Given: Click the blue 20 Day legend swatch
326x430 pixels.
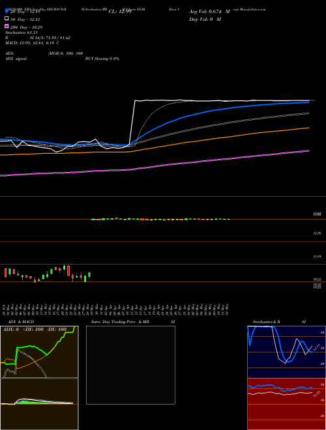Looking at the screenshot, I should click(7, 11).
